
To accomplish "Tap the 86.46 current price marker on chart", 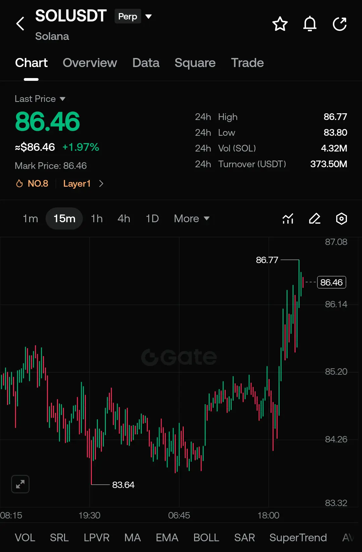I will click(x=331, y=282).
